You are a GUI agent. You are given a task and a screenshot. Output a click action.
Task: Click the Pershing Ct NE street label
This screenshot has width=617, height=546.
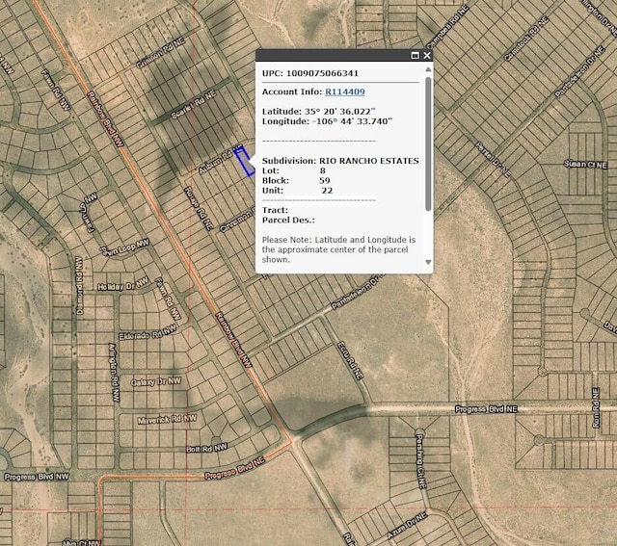pyautogui.click(x=420, y=461)
